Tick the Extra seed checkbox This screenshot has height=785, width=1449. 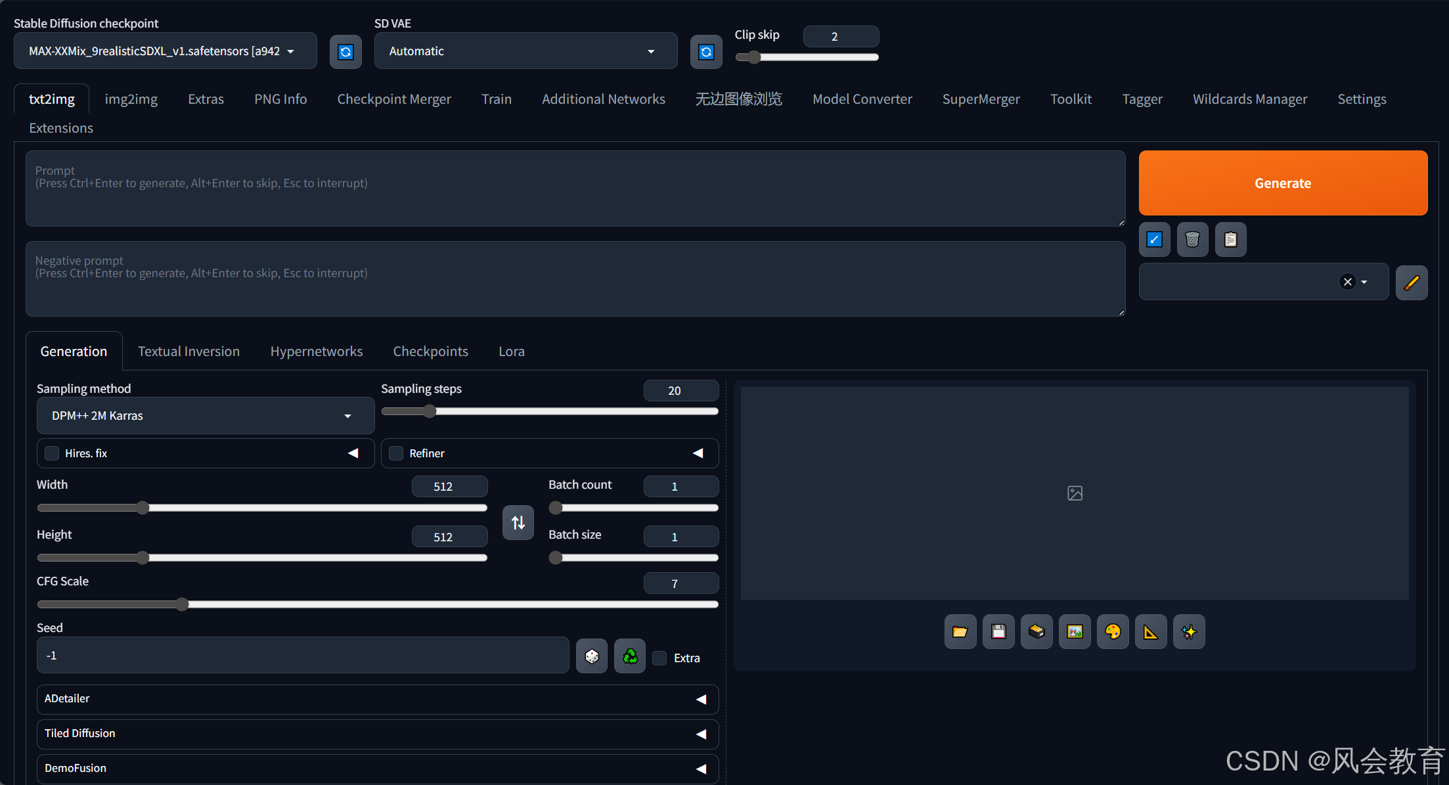click(660, 658)
